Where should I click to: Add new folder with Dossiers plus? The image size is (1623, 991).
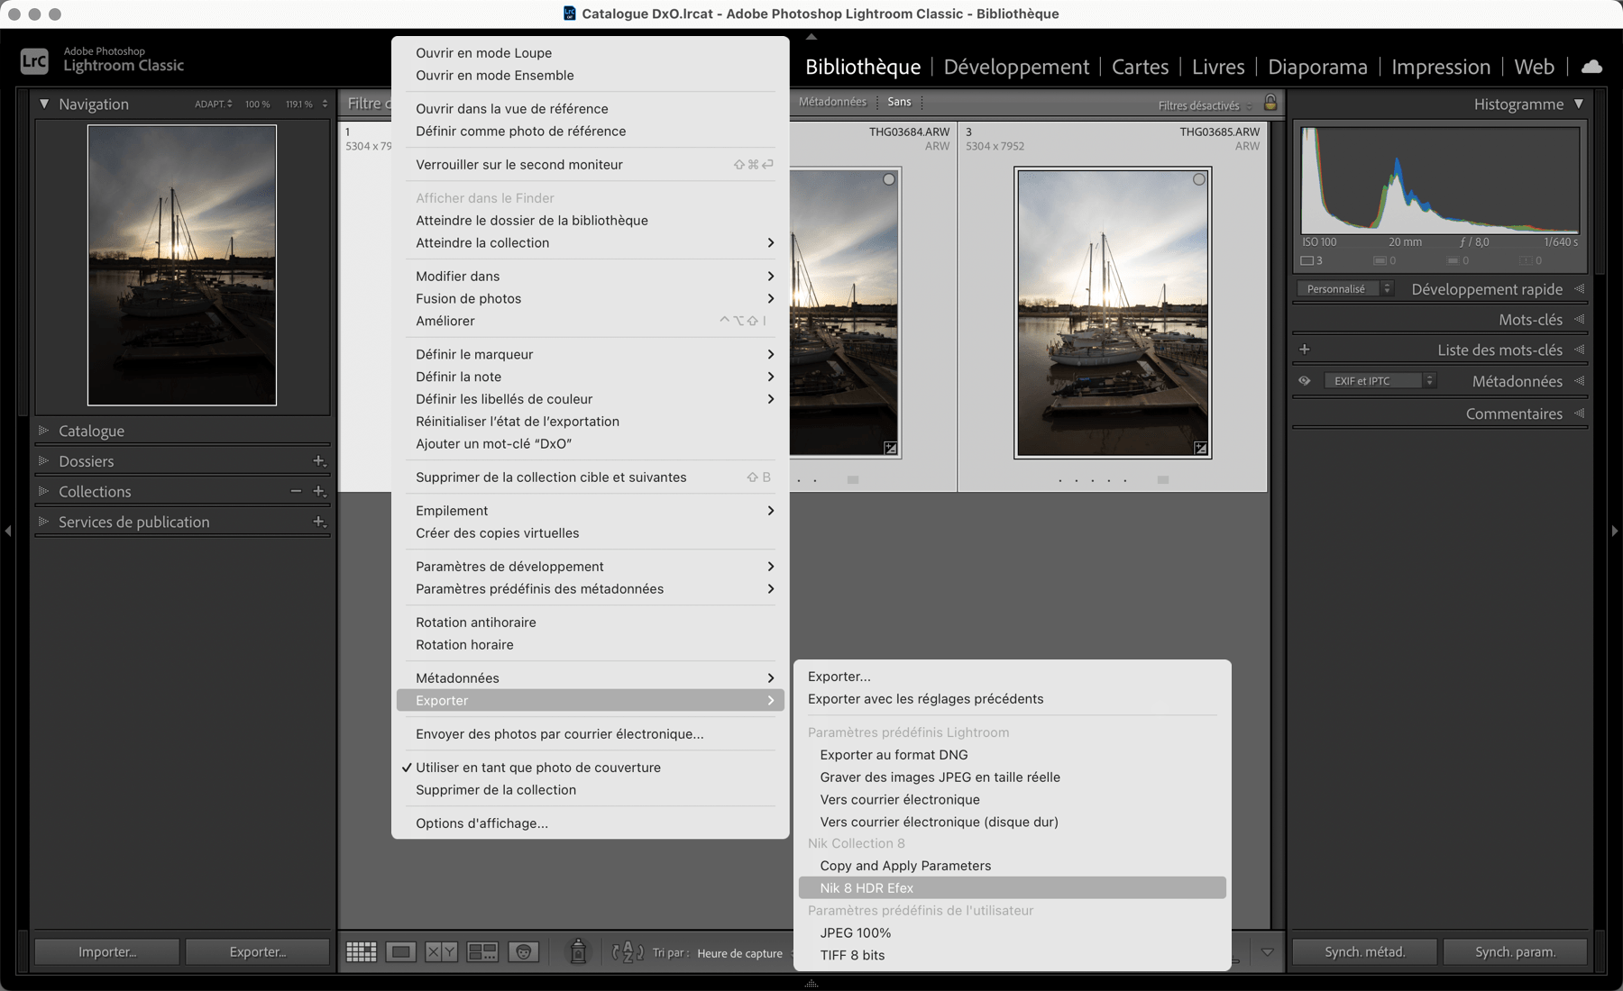coord(319,461)
